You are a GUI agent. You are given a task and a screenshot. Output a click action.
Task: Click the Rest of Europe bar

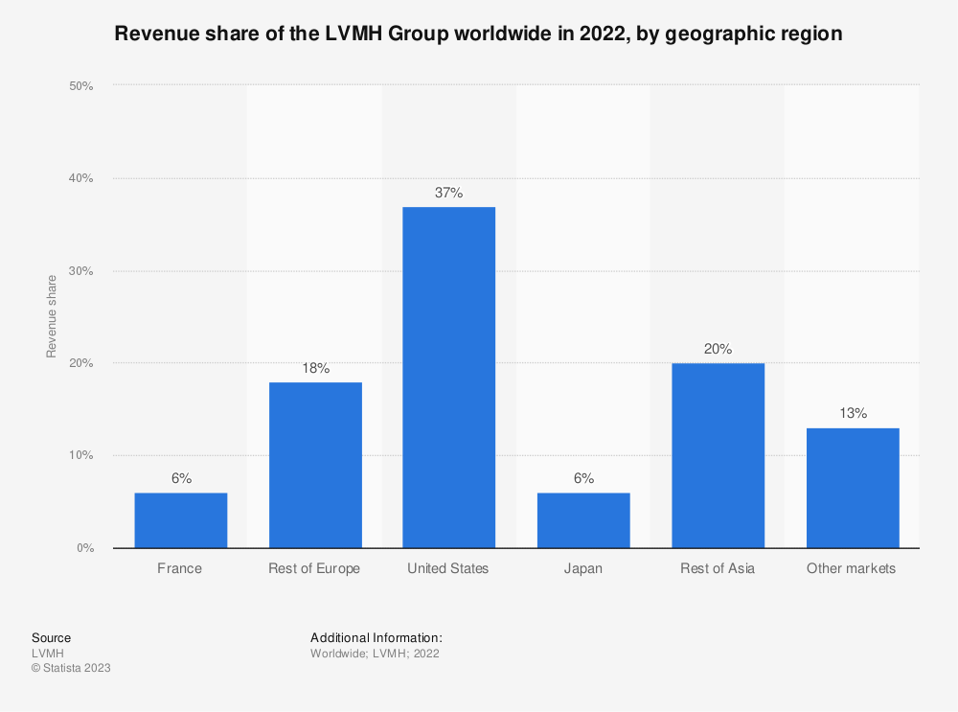click(315, 465)
